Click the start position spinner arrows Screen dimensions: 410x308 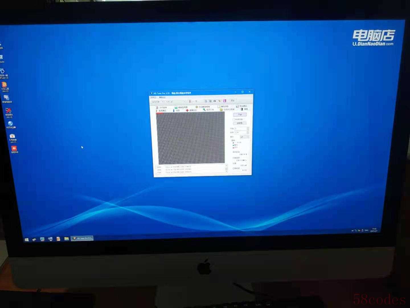point(248,129)
